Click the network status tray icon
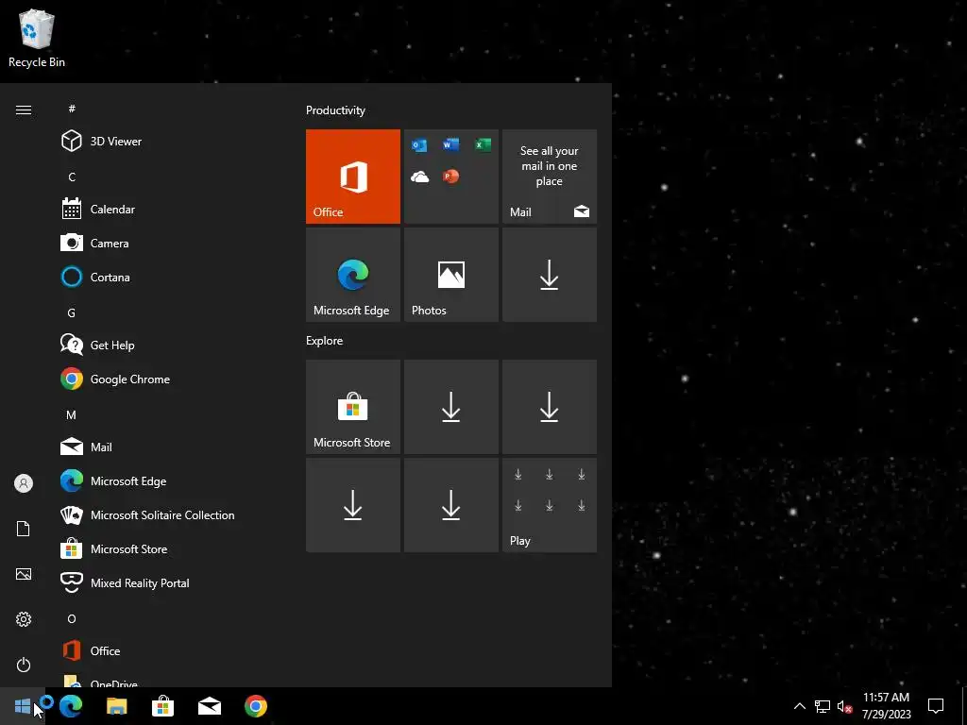Image resolution: width=967 pixels, height=725 pixels. tap(823, 706)
